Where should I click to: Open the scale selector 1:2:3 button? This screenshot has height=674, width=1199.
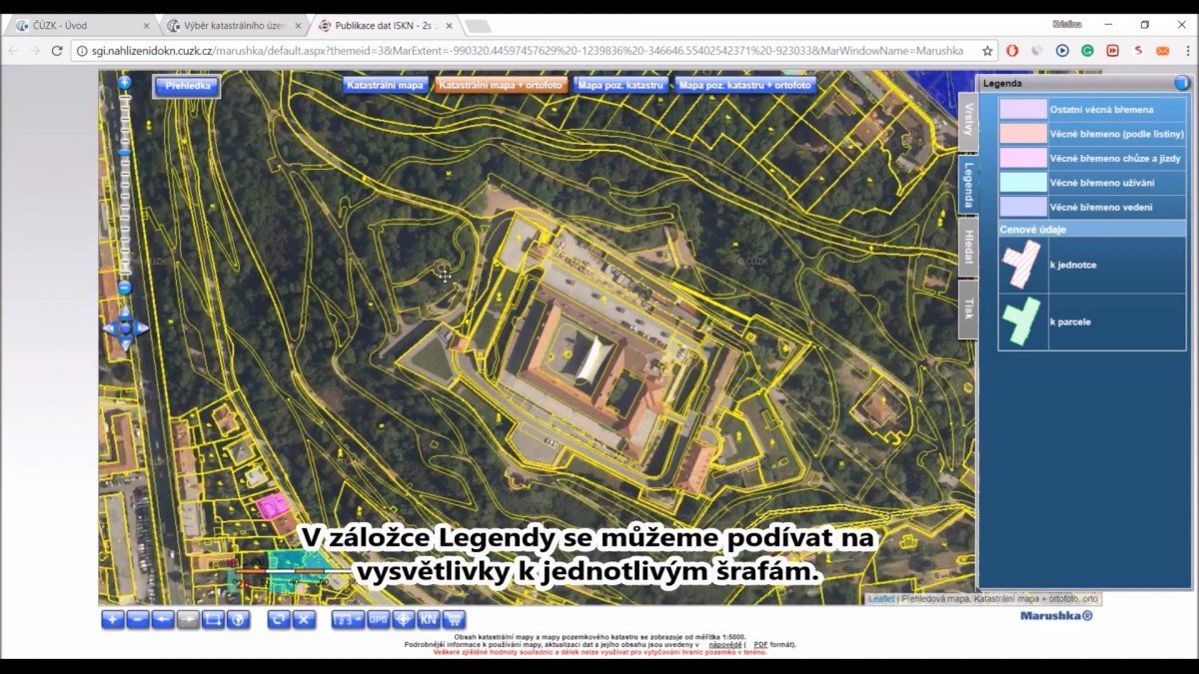pyautogui.click(x=349, y=619)
